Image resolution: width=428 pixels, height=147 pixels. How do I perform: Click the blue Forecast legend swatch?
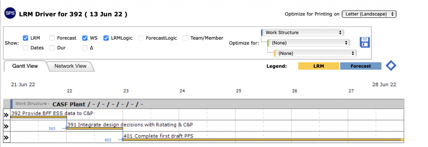pos(361,66)
